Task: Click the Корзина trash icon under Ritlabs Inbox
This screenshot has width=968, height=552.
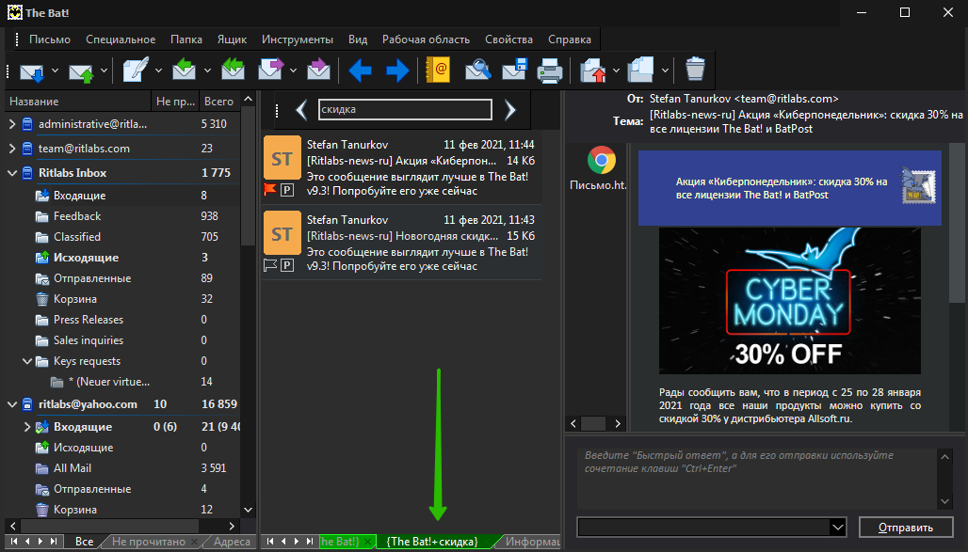Action: click(42, 299)
